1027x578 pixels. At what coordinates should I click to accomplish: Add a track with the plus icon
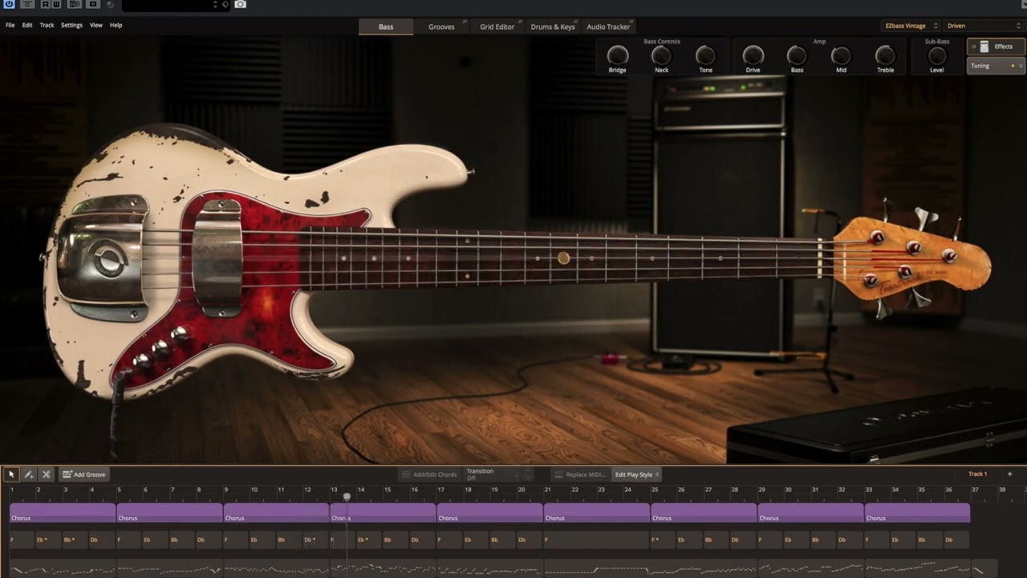point(1009,474)
